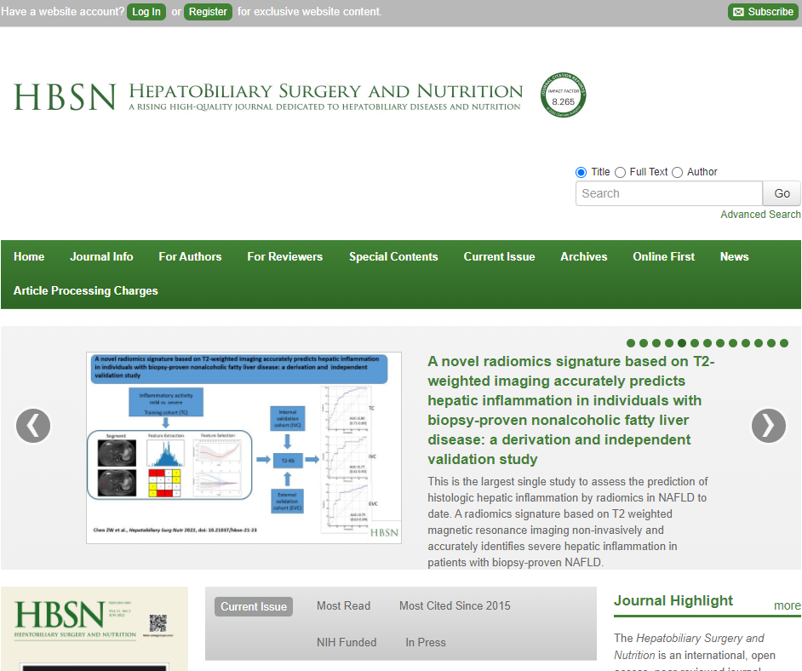Viewport: 802px width, 671px height.
Task: Focus the Search input field
Action: 669,193
